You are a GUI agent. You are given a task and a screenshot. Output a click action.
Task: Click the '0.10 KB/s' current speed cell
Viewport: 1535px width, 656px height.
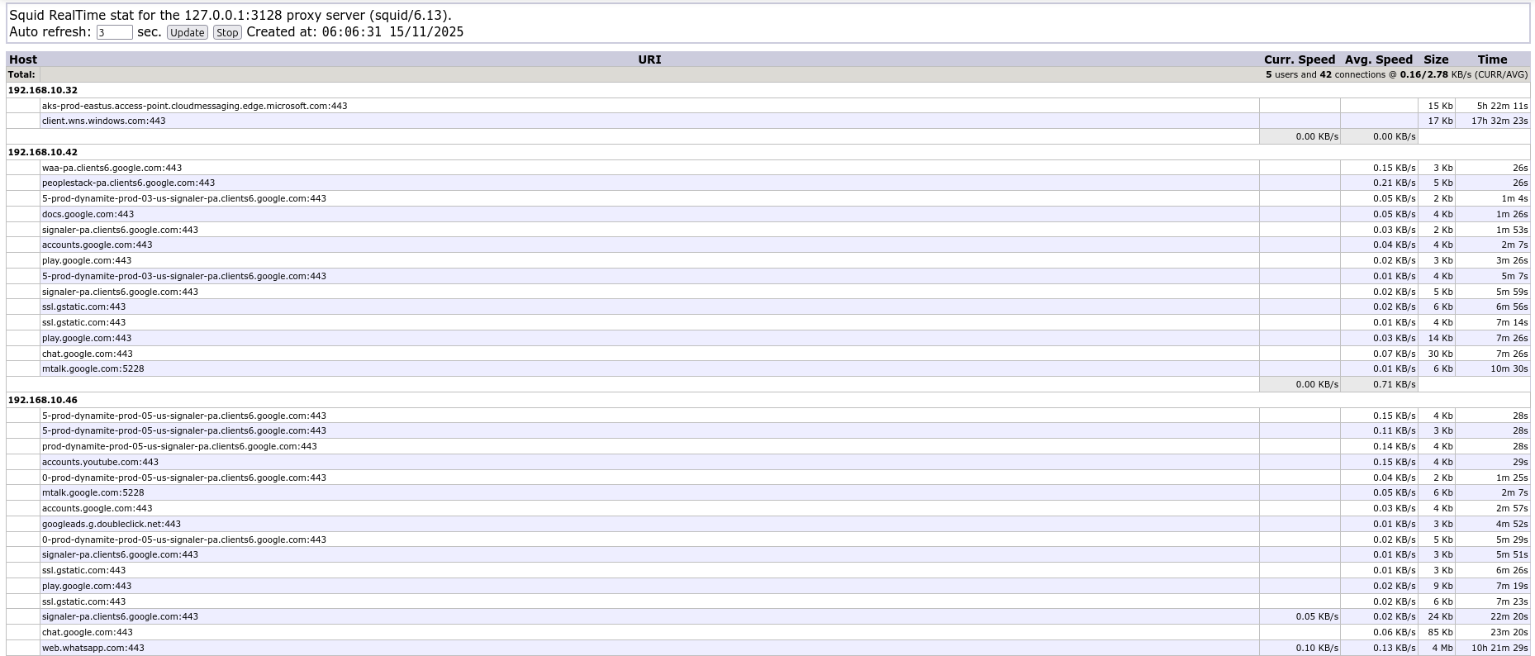[x=1300, y=648]
